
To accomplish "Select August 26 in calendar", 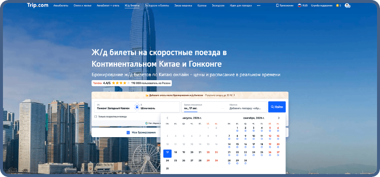I will (184, 160).
